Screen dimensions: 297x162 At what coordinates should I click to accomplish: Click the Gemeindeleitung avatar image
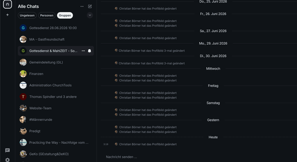tap(23, 62)
